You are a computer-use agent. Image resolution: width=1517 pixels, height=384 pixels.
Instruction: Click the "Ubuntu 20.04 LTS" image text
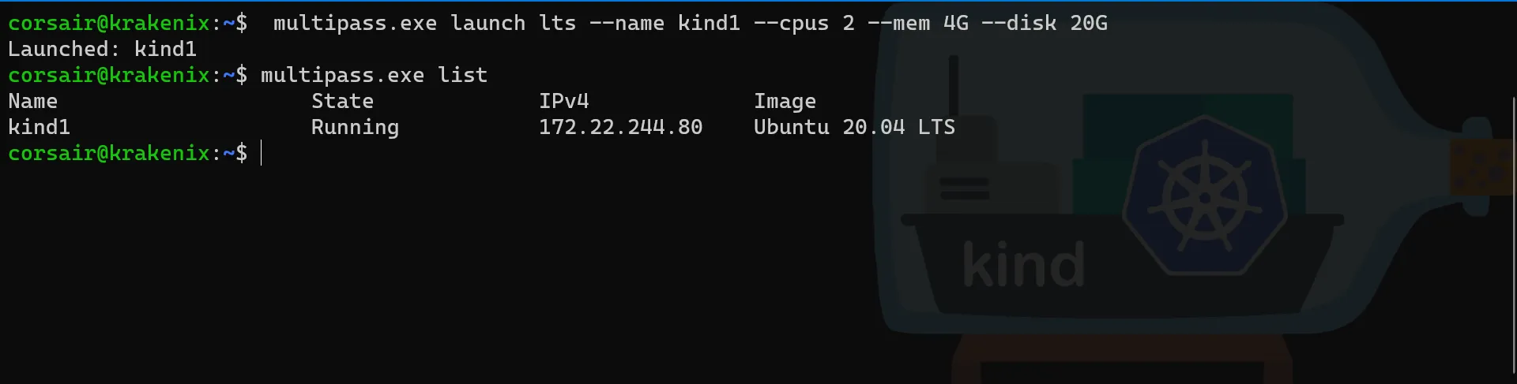pos(854,127)
